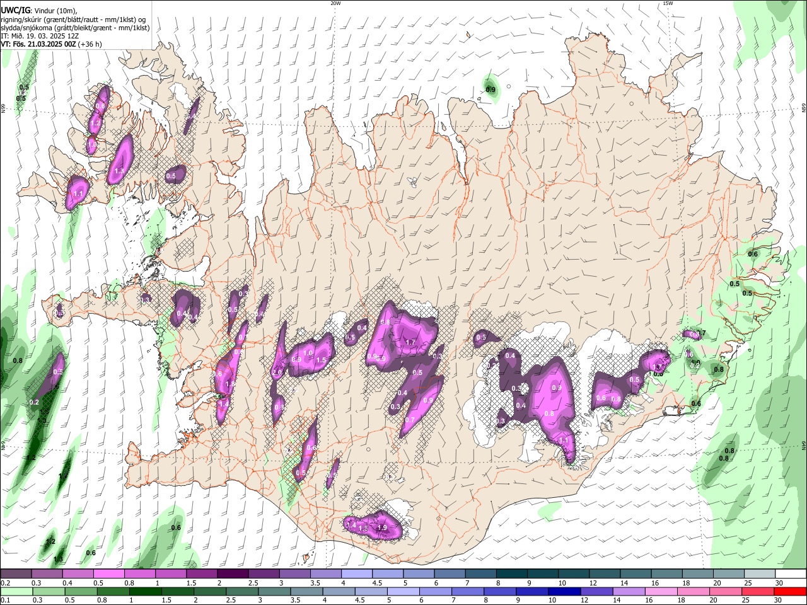Image resolution: width=807 pixels, height=605 pixels.
Task: Pick the white swatch ending the upper legend row
Action: tap(791, 574)
